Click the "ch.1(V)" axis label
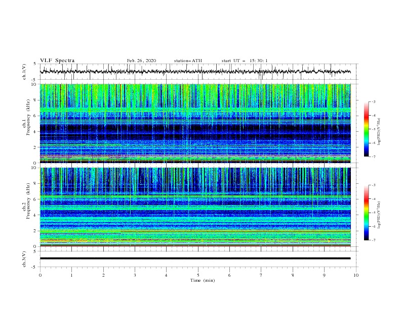Image resolution: width=401 pixels, height=309 pixels. tap(24, 72)
